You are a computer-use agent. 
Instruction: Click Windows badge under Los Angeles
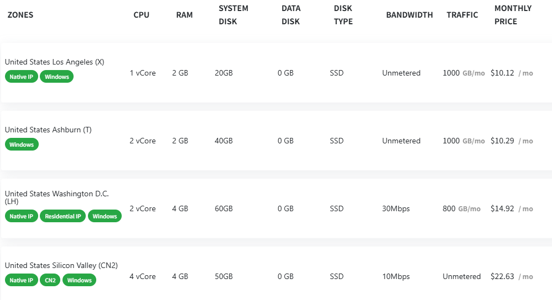click(x=56, y=77)
